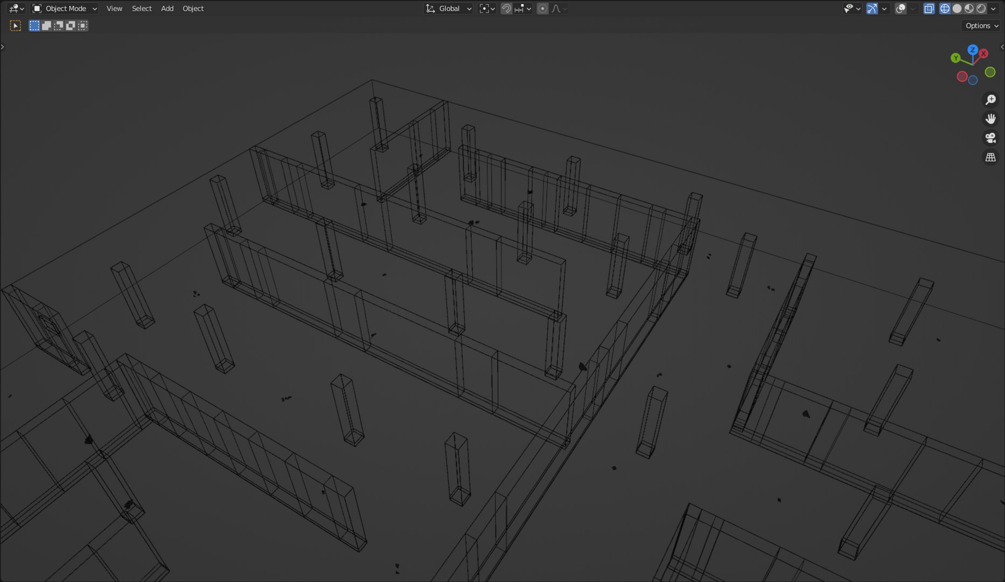Toggle snapping magnet
The image size is (1005, 582).
(x=506, y=9)
